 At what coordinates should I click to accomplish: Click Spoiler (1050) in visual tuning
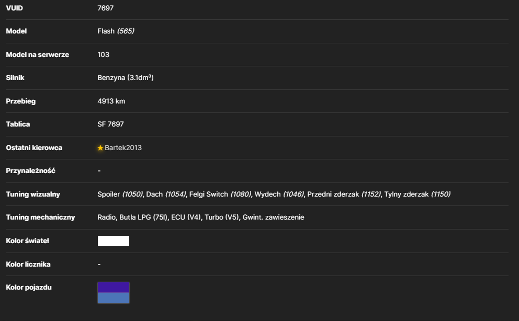(120, 194)
